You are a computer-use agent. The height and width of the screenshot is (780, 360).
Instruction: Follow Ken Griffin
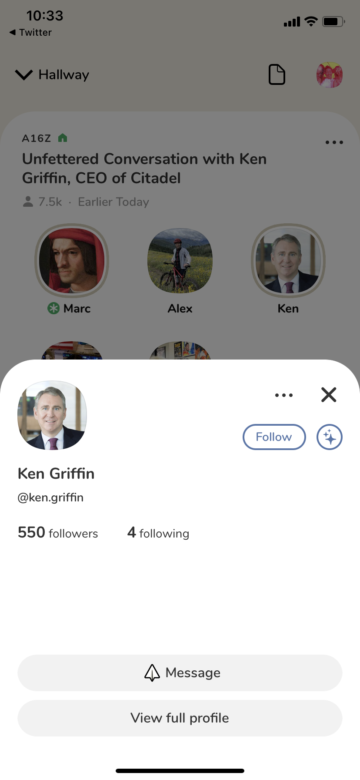[274, 437]
